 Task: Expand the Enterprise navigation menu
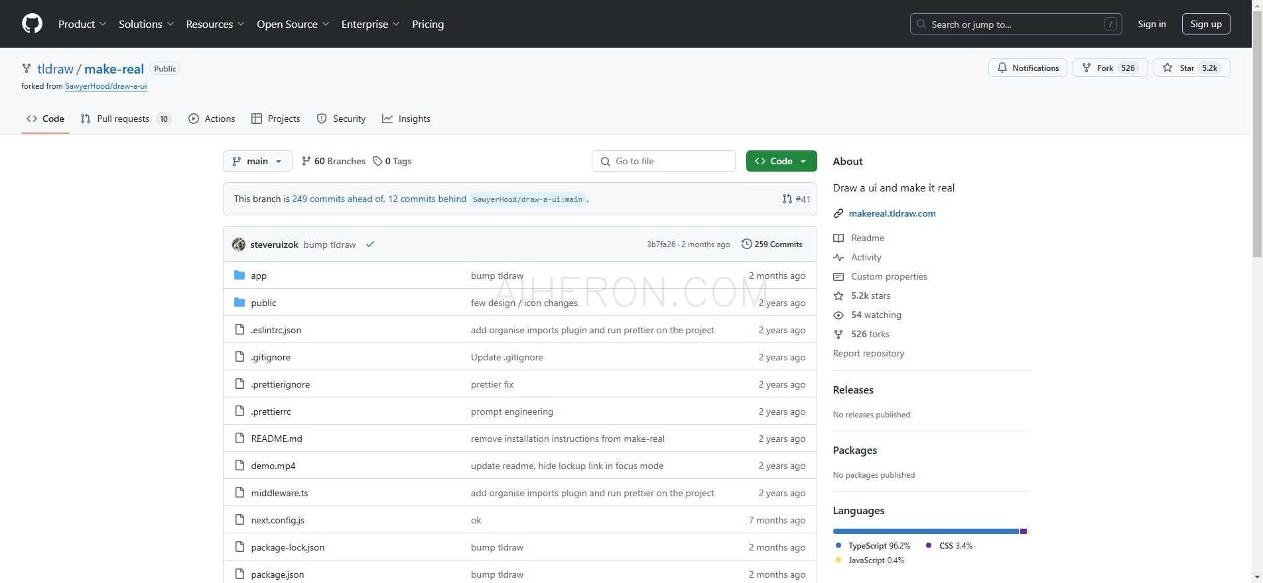pyautogui.click(x=371, y=24)
